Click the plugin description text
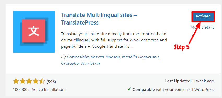This screenshot has height=98, width=222. click(x=114, y=40)
